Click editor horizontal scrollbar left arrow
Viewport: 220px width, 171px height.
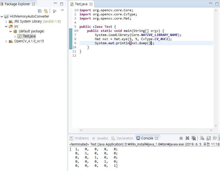coord(81,130)
